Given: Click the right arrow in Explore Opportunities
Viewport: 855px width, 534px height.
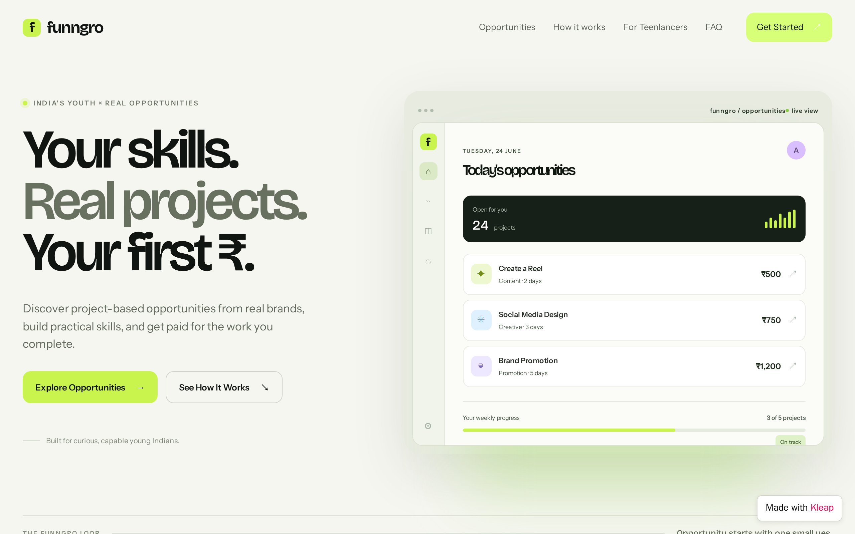Looking at the screenshot, I should point(141,388).
